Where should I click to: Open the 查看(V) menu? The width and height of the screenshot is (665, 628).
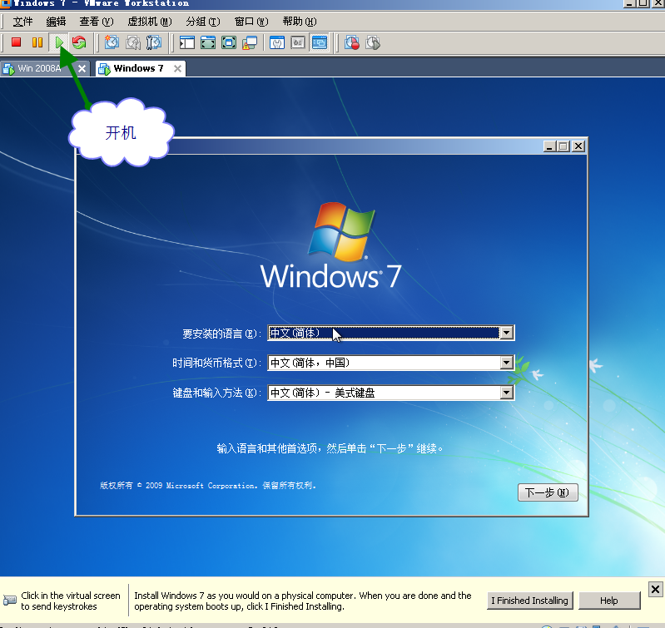click(x=97, y=22)
